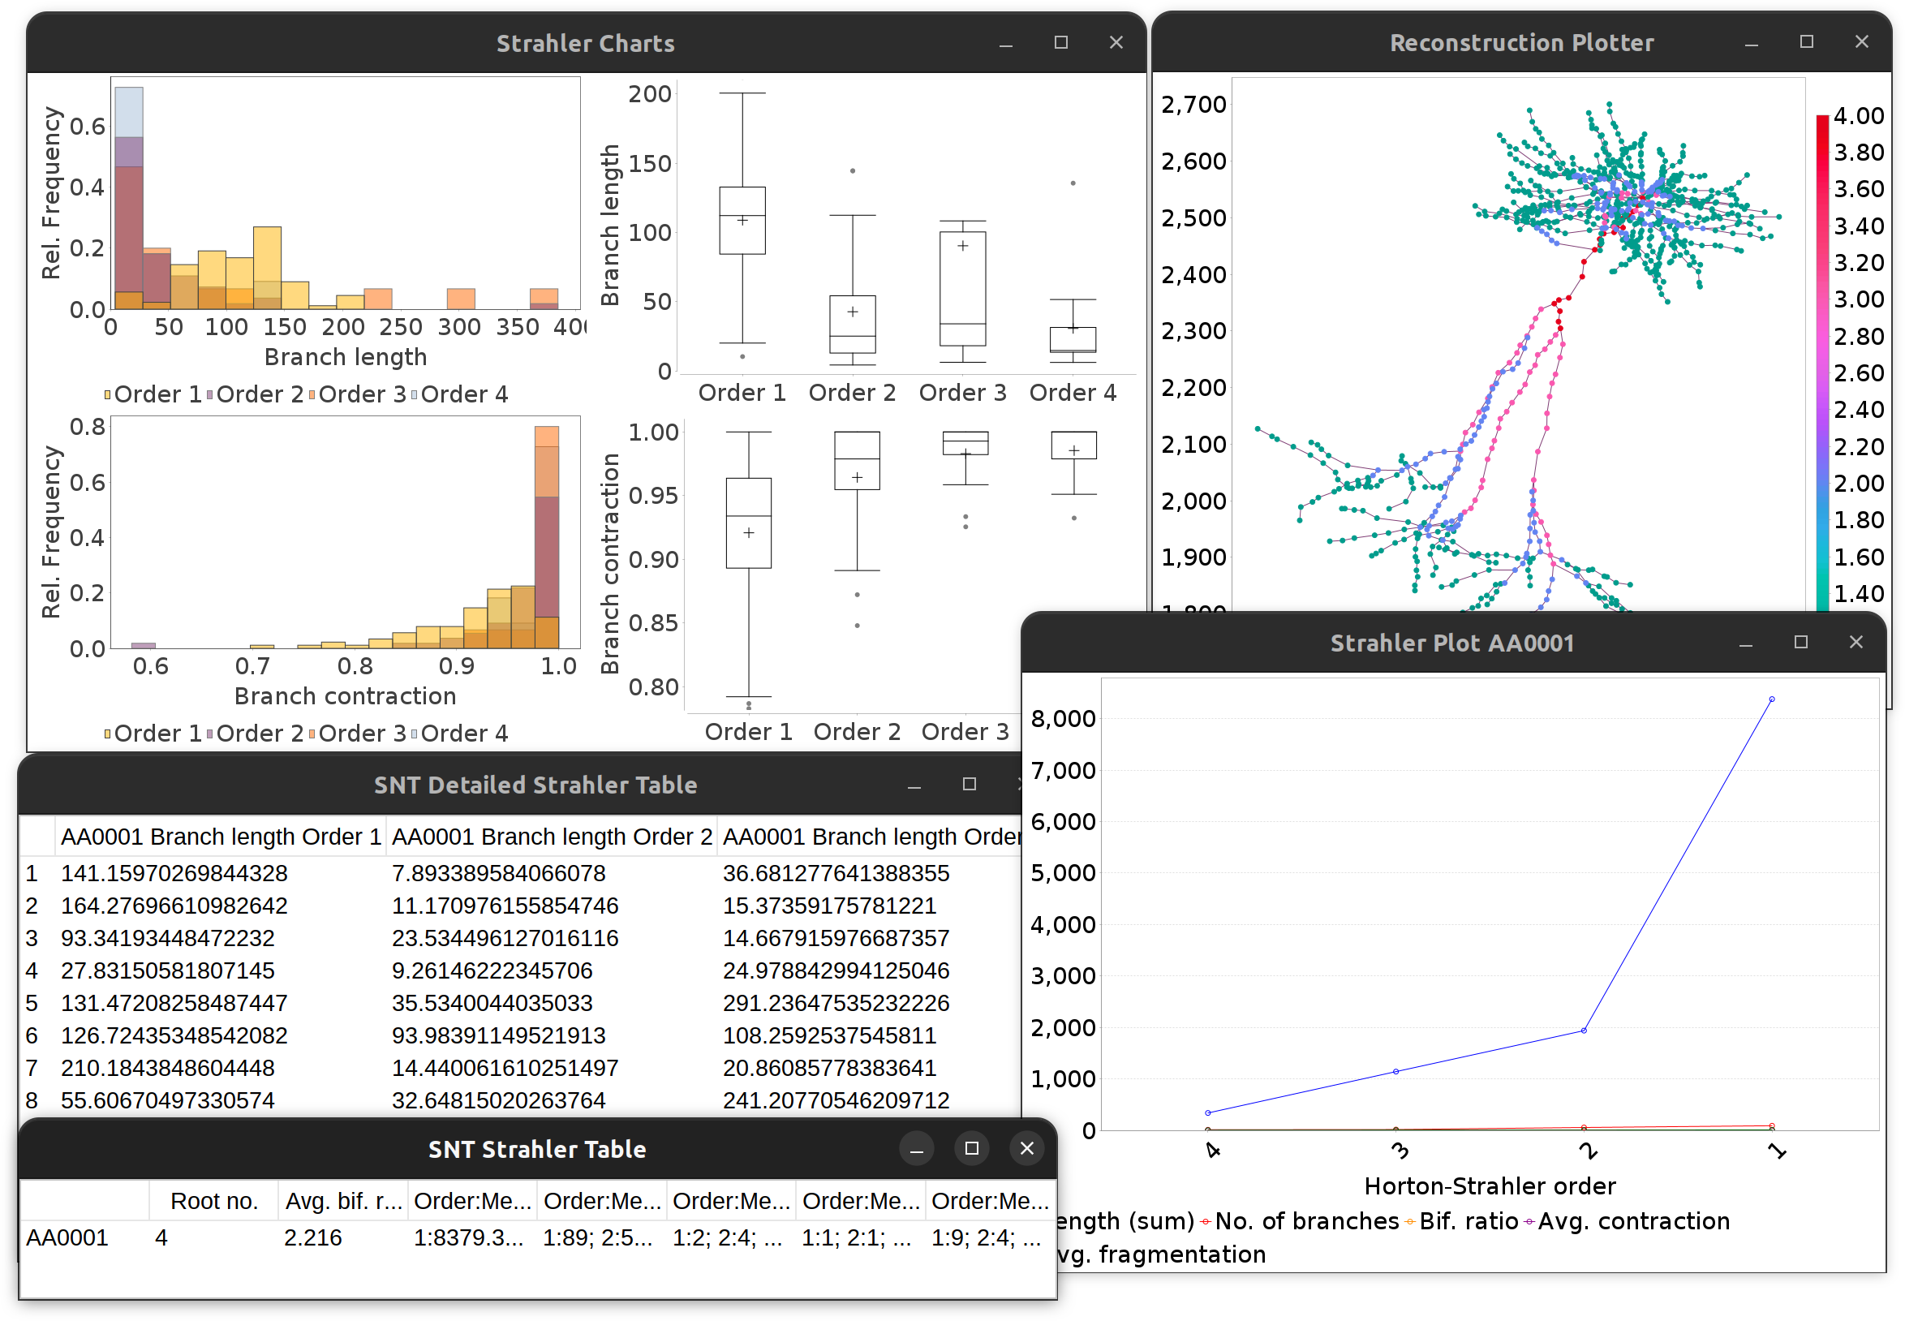1905x1321 pixels.
Task: Close the Strahler Plot AA0001 window
Action: click(1856, 643)
